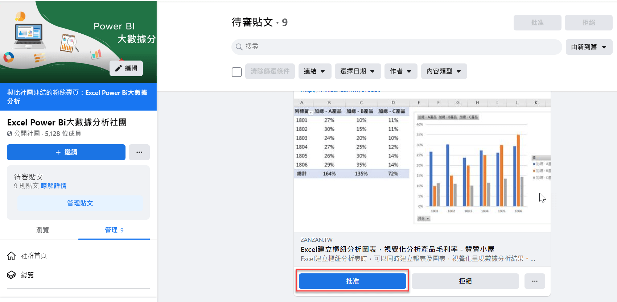Open the 內容類型 content type filter
Viewport: 617px width, 302px height.
(x=444, y=71)
